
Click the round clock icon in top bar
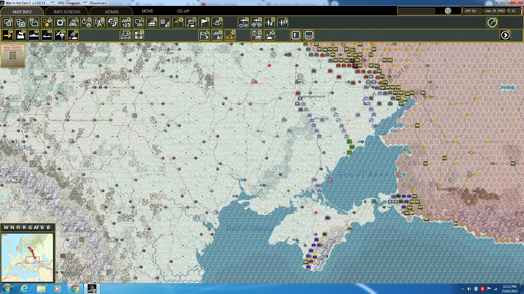pyautogui.click(x=448, y=11)
